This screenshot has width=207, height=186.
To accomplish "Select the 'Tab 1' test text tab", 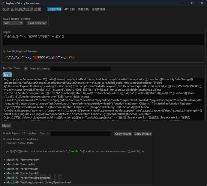I will point(7,75).
